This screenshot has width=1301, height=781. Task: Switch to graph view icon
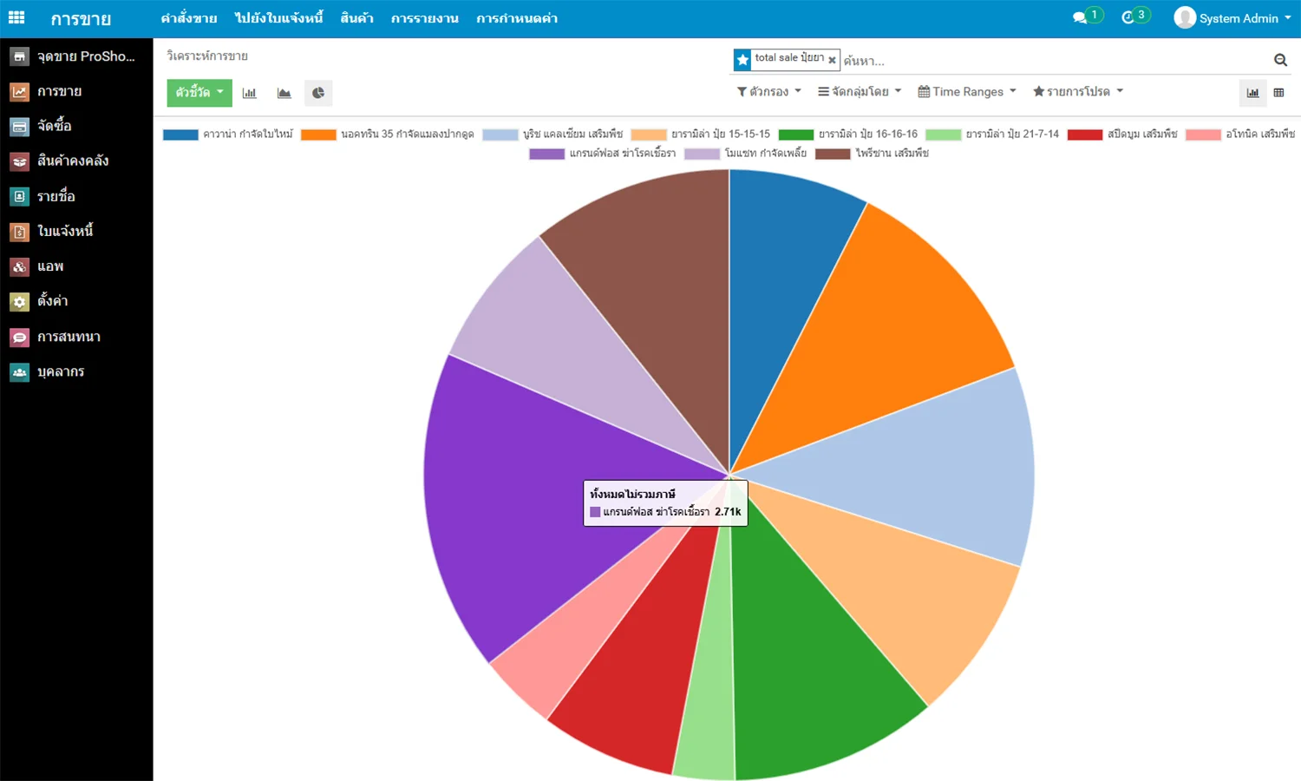point(1252,93)
